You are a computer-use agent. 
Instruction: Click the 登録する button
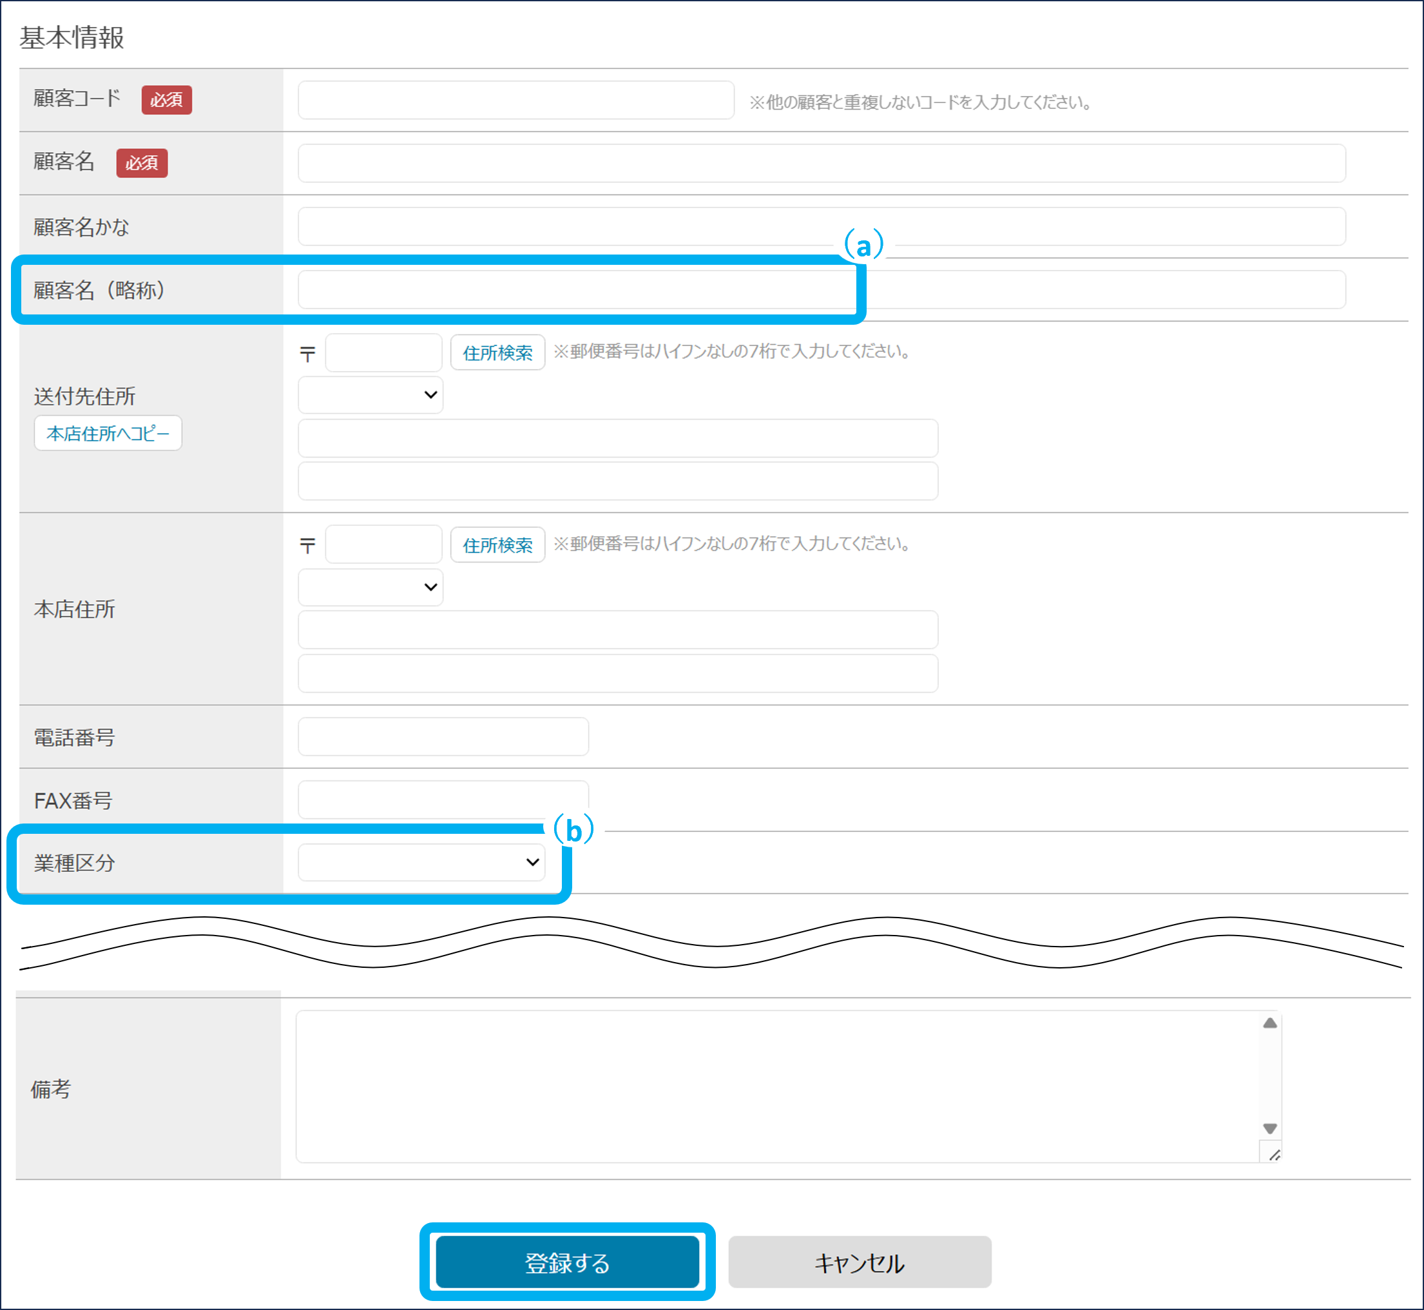tap(567, 1262)
